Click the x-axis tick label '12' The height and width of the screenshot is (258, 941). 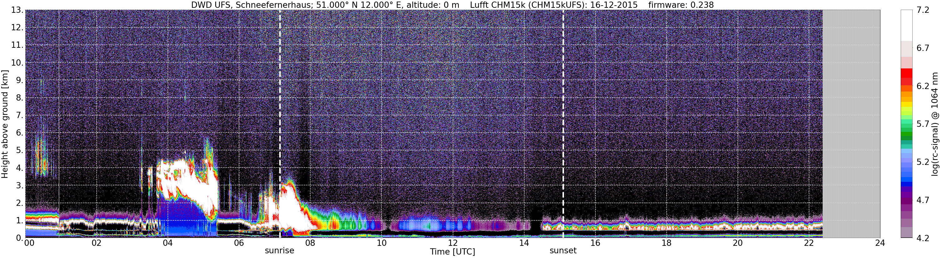pyautogui.click(x=452, y=243)
